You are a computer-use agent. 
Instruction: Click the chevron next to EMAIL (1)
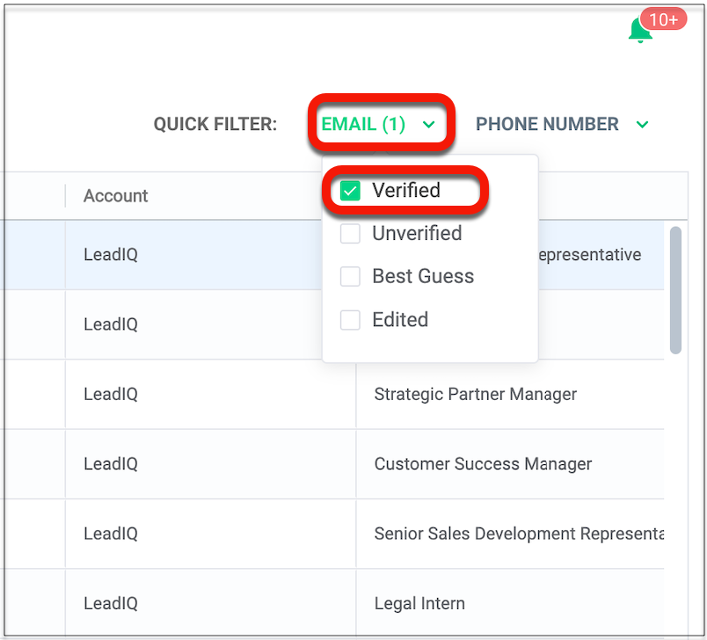click(429, 125)
